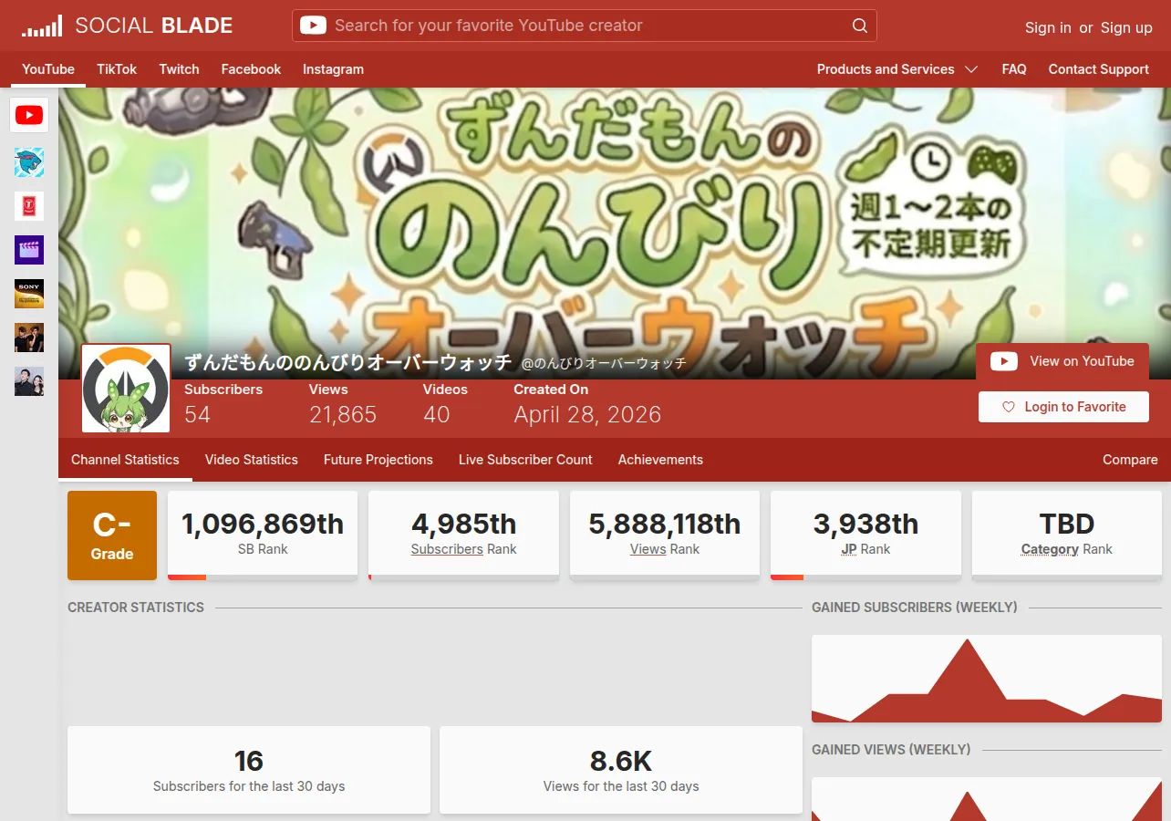Select the Channel Statistics tab
1171x821 pixels.
125,460
